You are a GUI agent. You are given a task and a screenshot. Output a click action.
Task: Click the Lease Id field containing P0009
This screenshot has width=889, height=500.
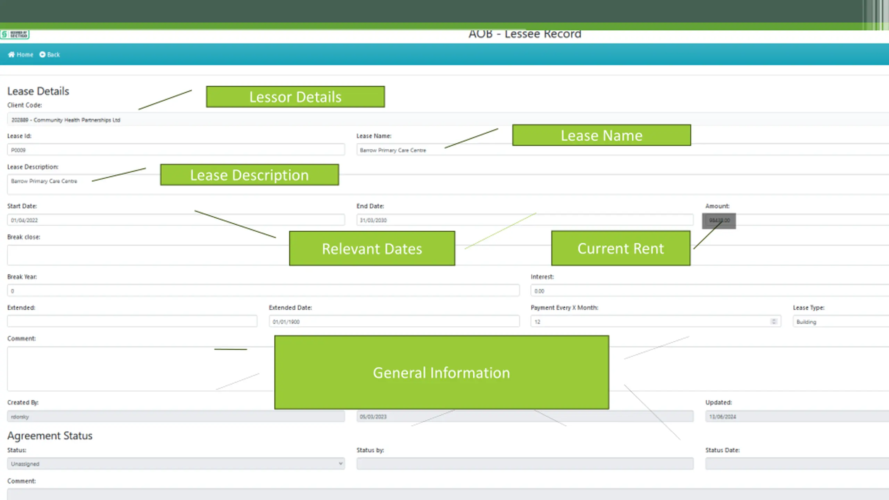click(176, 150)
